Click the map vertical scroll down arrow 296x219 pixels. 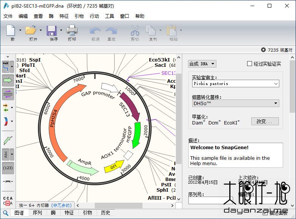(x=179, y=199)
